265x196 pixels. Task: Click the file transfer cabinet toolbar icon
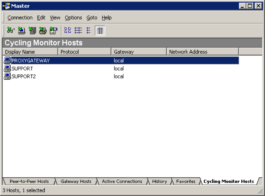32,31
